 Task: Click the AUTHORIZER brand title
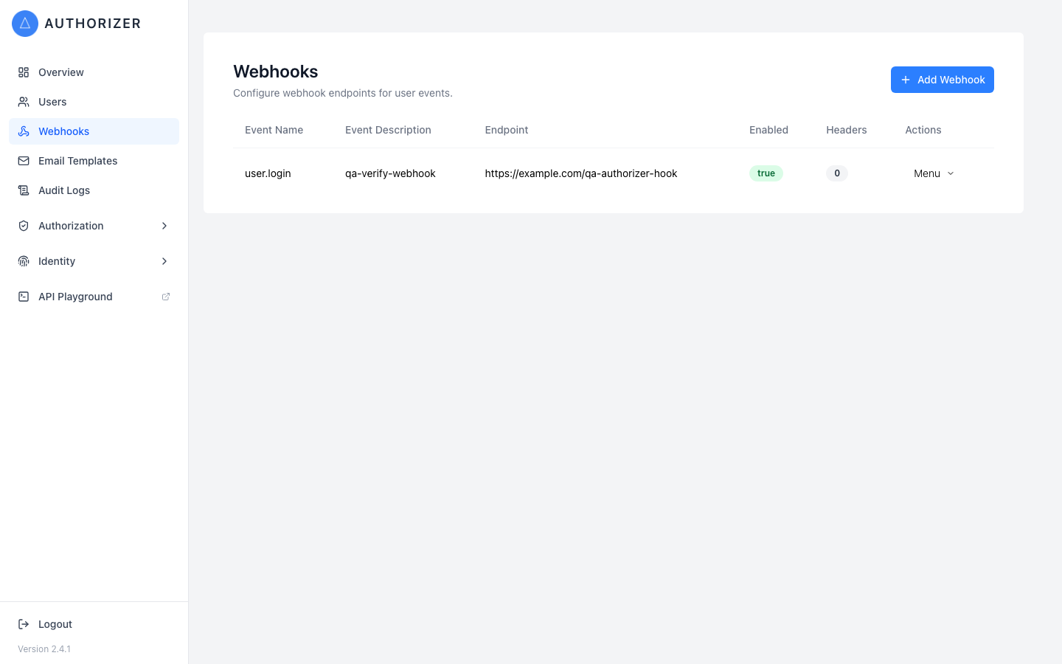(93, 24)
